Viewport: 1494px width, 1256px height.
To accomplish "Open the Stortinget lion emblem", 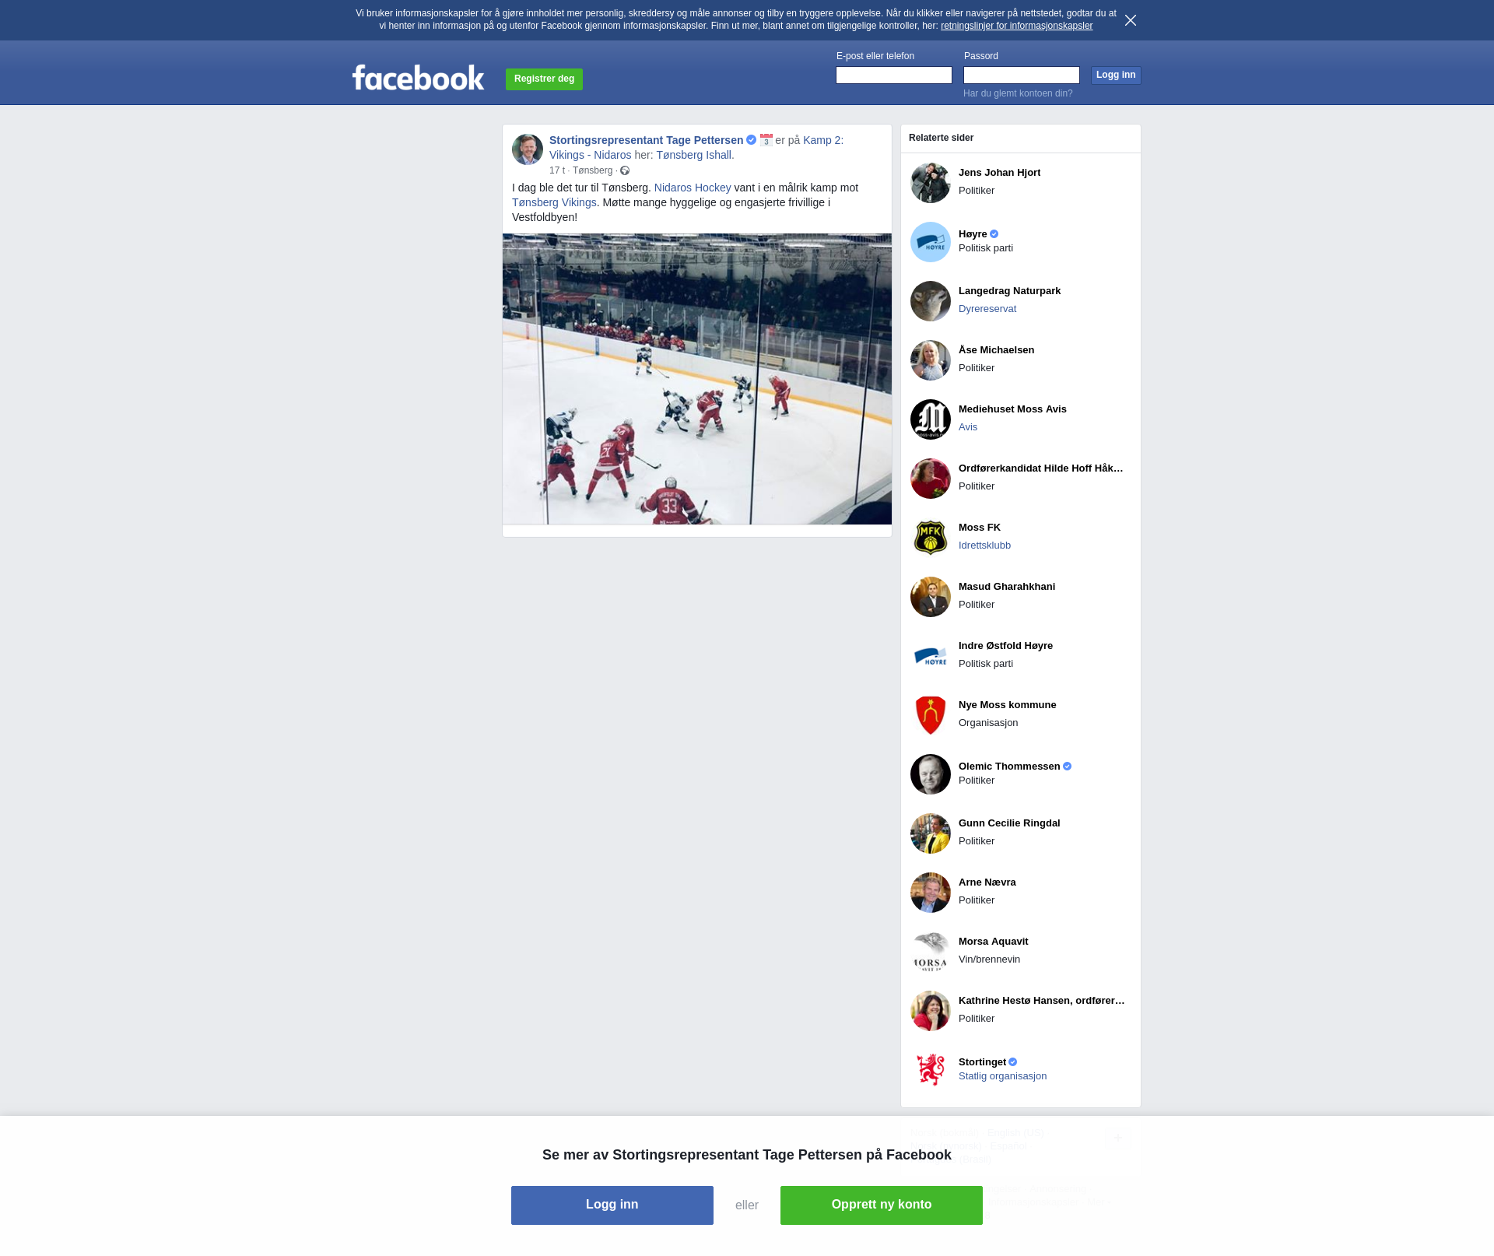I will coord(931,1070).
